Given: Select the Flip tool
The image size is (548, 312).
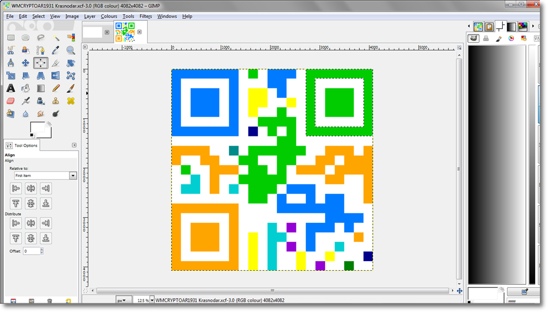Looking at the screenshot, I should click(56, 76).
